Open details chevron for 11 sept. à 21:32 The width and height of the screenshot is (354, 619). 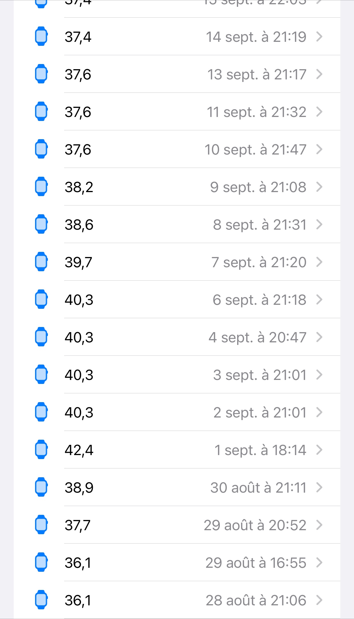coord(319,112)
